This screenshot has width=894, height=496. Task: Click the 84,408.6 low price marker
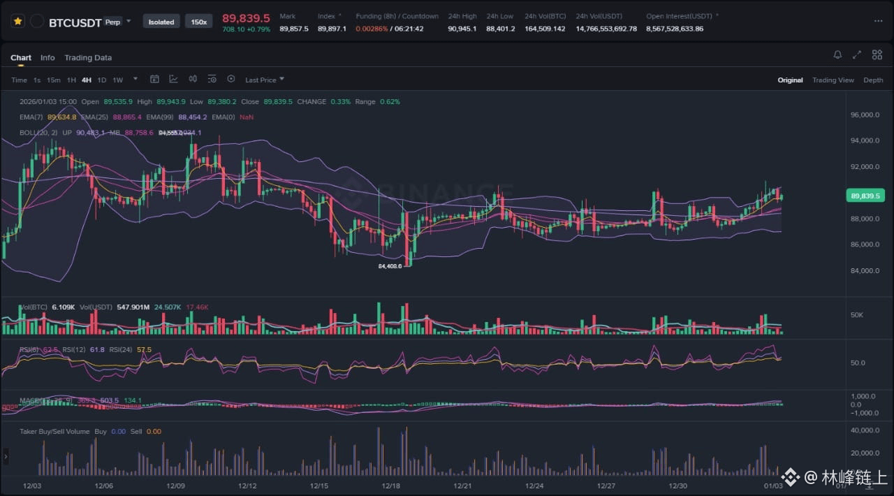390,267
